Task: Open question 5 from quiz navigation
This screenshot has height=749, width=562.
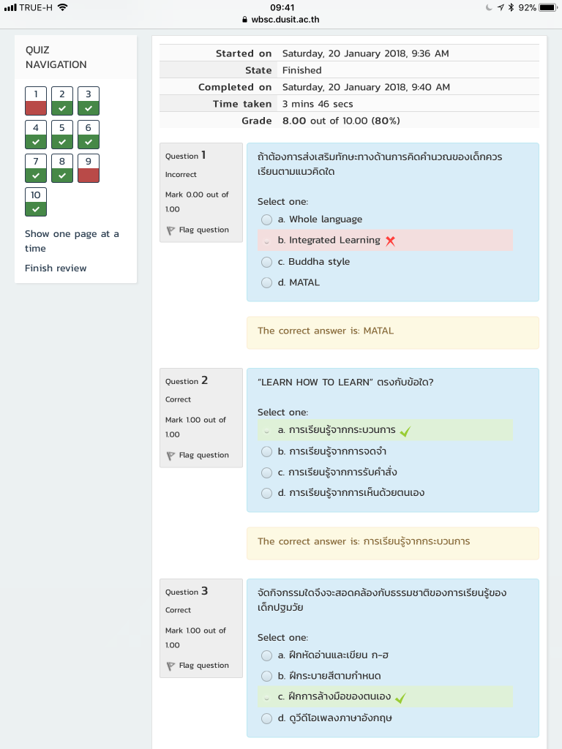Action: pos(62,135)
